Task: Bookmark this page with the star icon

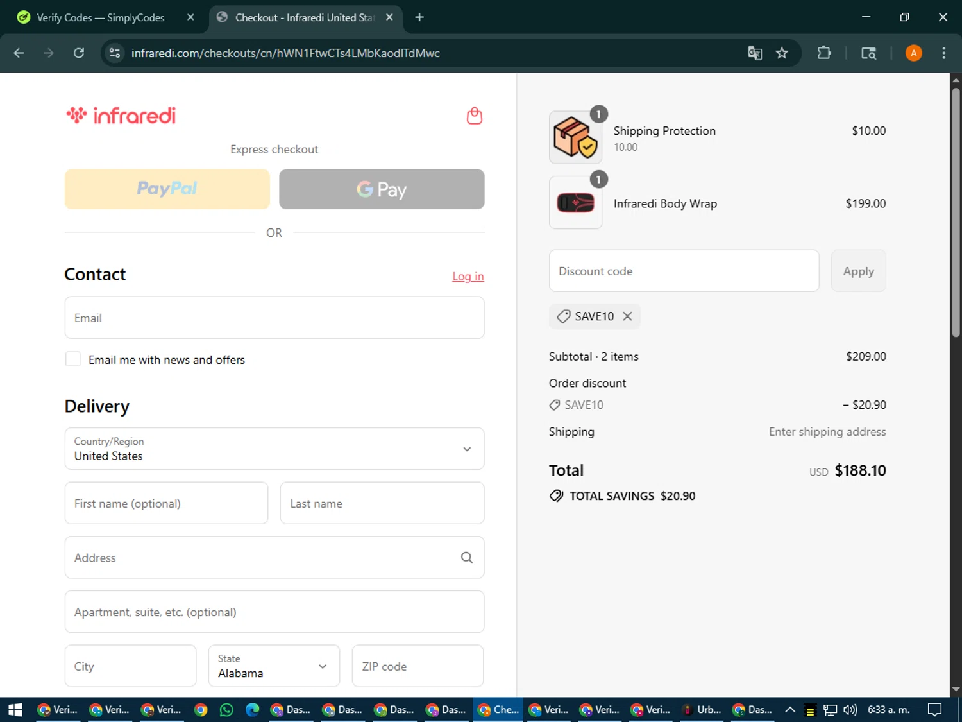Action: pos(782,53)
